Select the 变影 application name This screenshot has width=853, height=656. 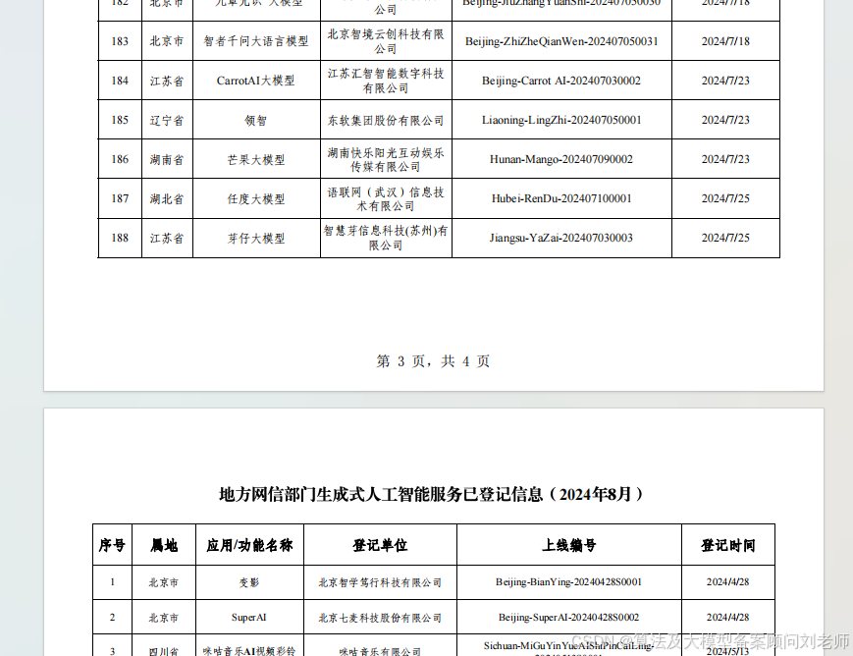(x=249, y=582)
